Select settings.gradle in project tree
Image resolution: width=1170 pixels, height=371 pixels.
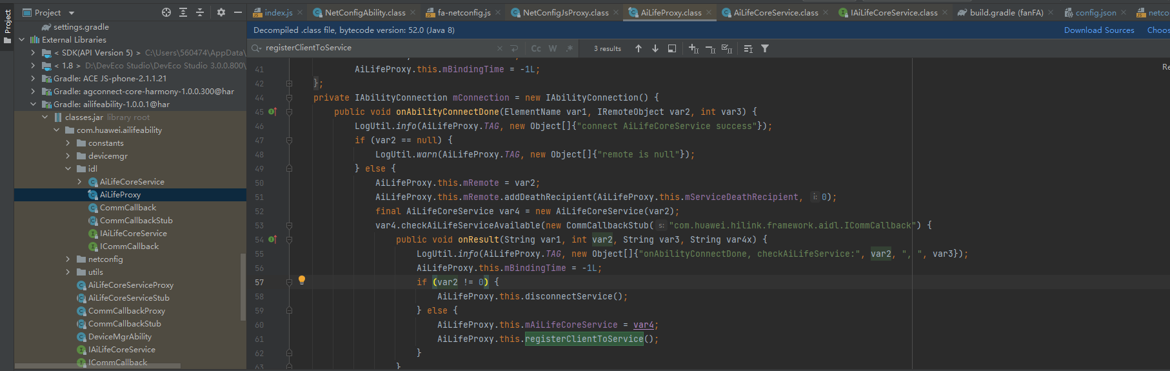pyautogui.click(x=81, y=26)
